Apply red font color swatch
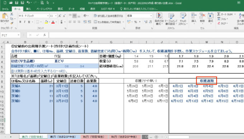 tap(53, 22)
